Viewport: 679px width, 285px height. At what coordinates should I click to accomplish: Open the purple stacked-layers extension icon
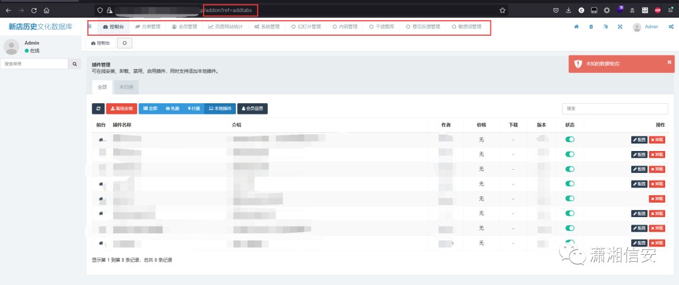(x=620, y=9)
